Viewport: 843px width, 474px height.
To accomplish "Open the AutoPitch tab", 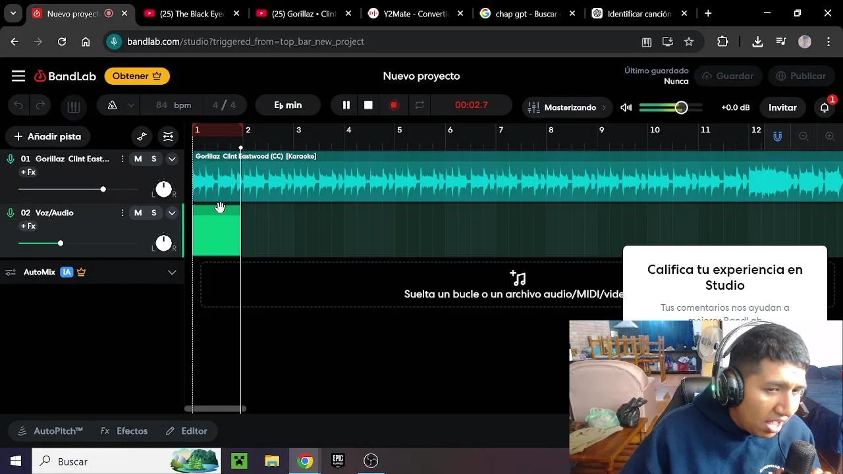I will click(51, 431).
